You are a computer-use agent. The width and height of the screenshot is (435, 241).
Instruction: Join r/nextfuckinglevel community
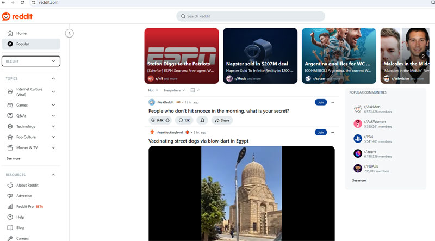pyautogui.click(x=321, y=132)
